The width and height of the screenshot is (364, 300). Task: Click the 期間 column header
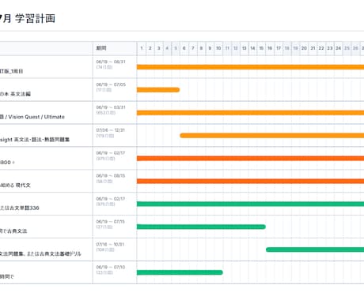[101, 48]
